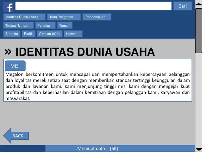202x152 pixels.
Task: Go to Beranda
Action: click(x=12, y=34)
